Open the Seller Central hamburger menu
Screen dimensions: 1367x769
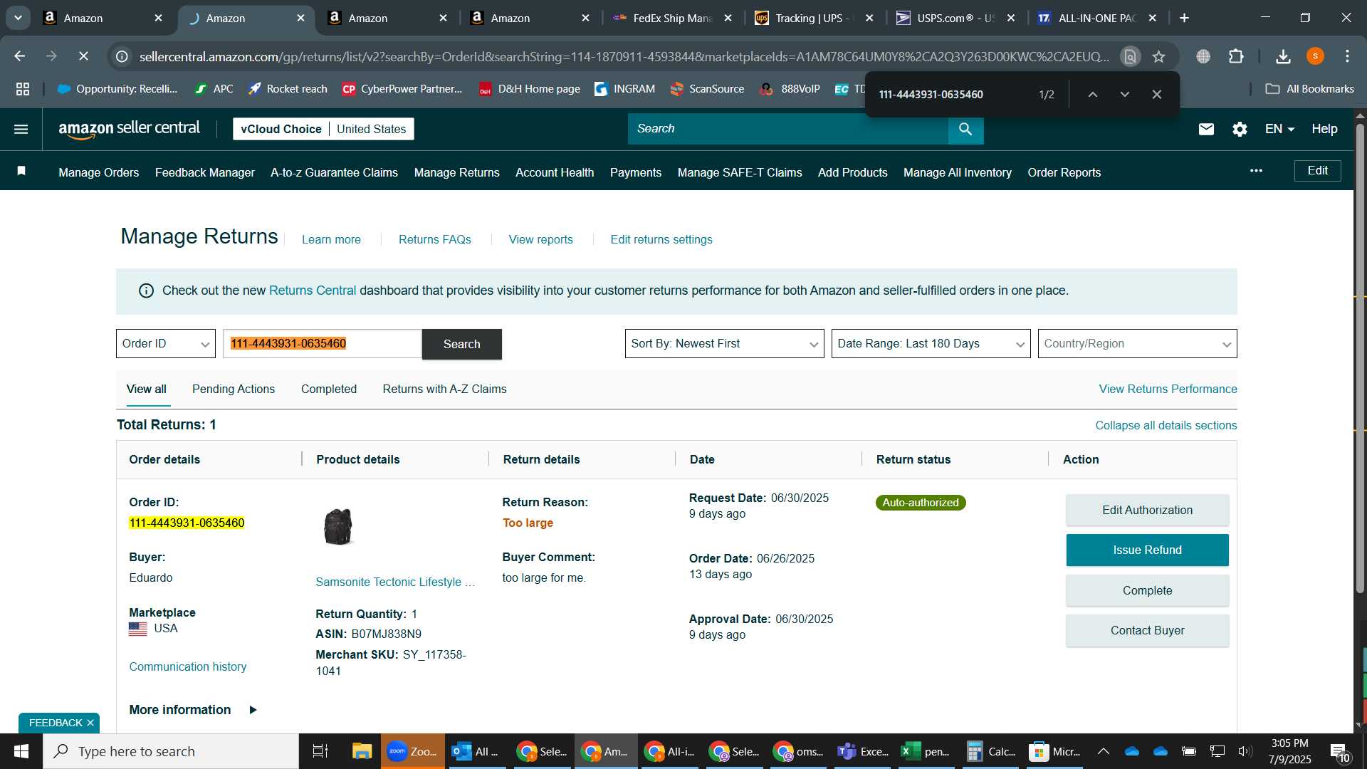pyautogui.click(x=21, y=129)
